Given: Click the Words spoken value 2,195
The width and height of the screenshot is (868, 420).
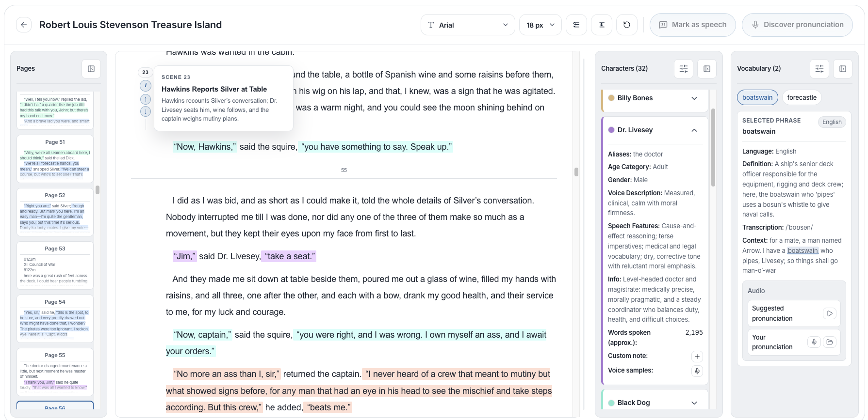Looking at the screenshot, I should (694, 332).
